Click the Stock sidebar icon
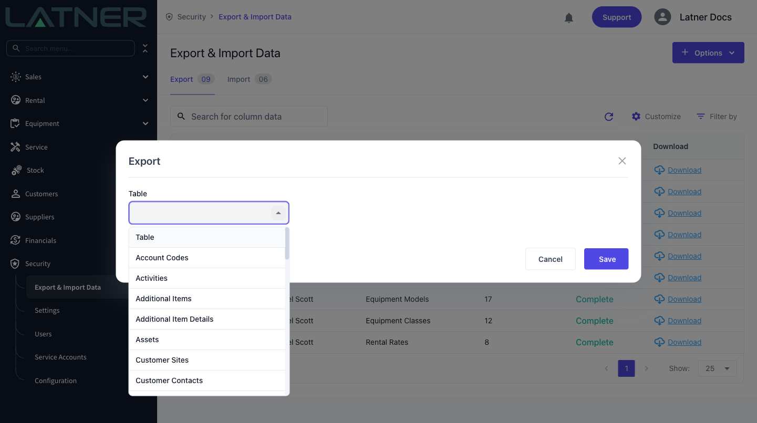Viewport: 757px width, 423px height. tap(16, 170)
